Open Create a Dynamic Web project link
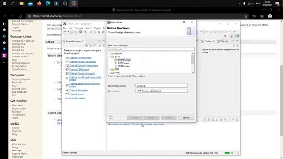This screenshot has height=159, width=283. click(x=84, y=65)
